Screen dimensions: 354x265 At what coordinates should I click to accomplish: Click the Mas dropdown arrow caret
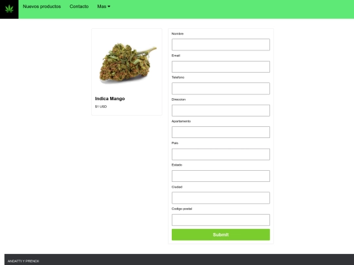tap(109, 7)
